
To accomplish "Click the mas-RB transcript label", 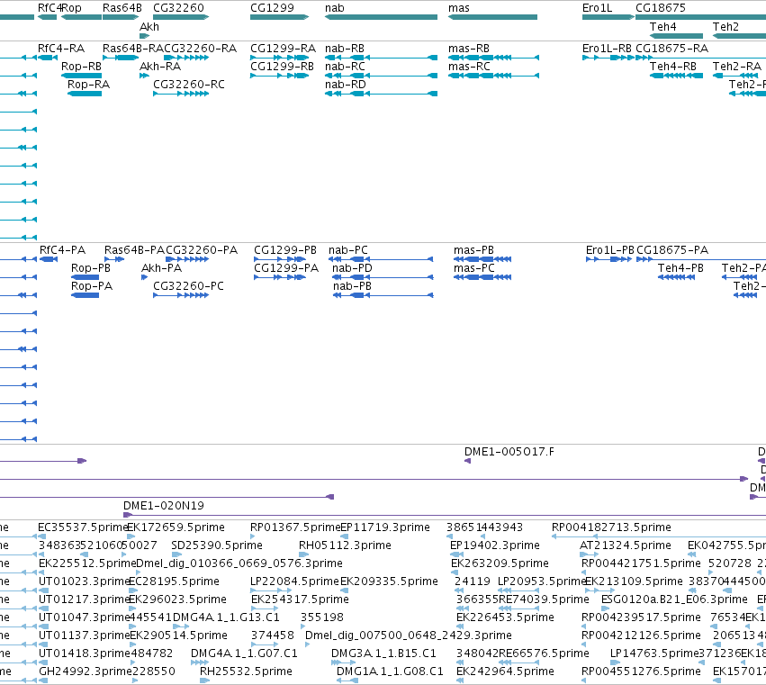I will pos(469,49).
